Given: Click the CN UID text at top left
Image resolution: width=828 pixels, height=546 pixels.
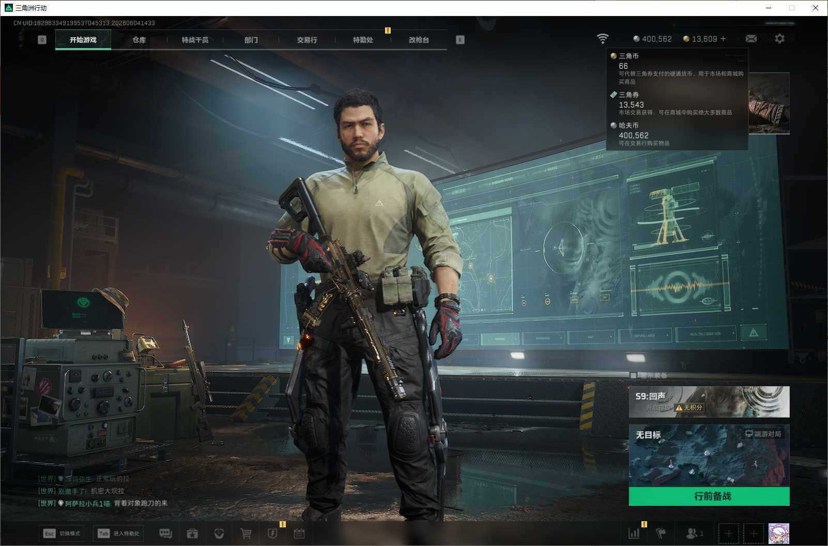Looking at the screenshot, I should click(x=84, y=23).
